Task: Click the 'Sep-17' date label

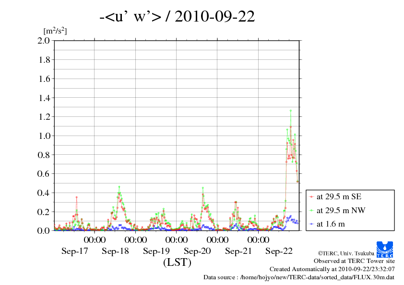Action: [x=75, y=251]
